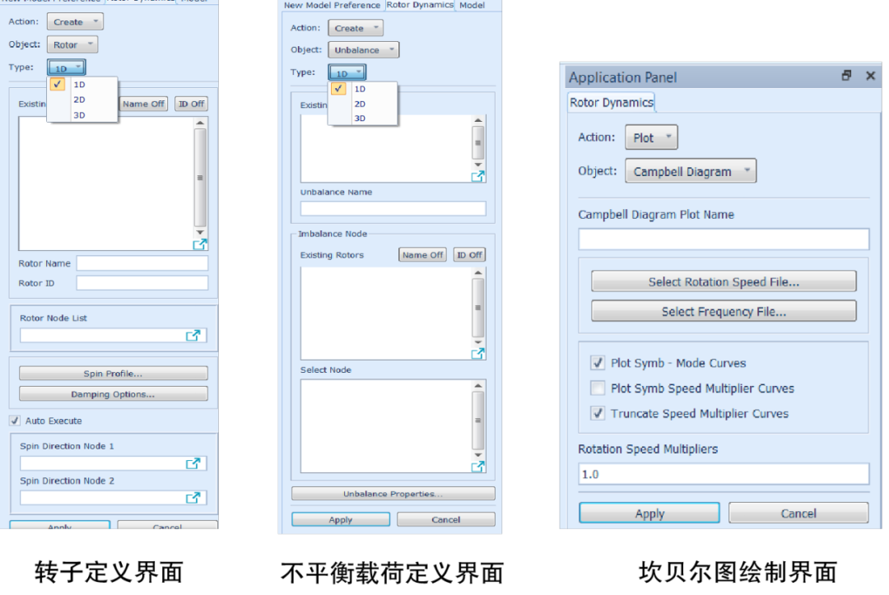Open the Spin Profile dialog
Image resolution: width=889 pixels, height=595 pixels.
tap(114, 374)
